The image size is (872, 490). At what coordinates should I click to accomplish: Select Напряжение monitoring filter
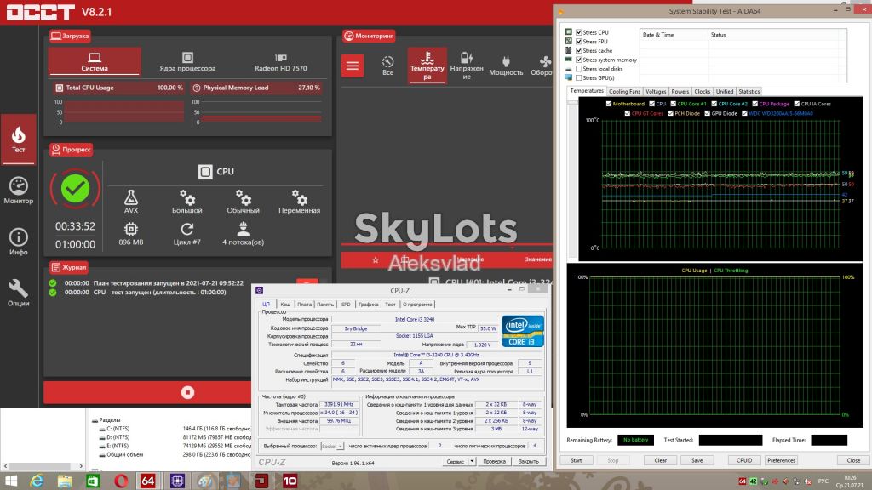(467, 66)
